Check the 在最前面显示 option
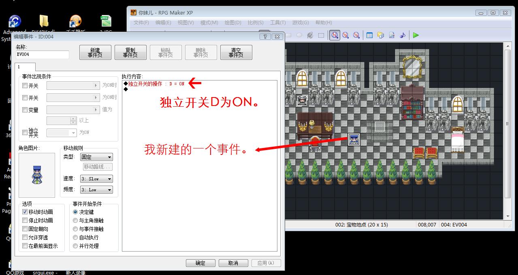Image resolution: width=518 pixels, height=275 pixels. [25, 246]
